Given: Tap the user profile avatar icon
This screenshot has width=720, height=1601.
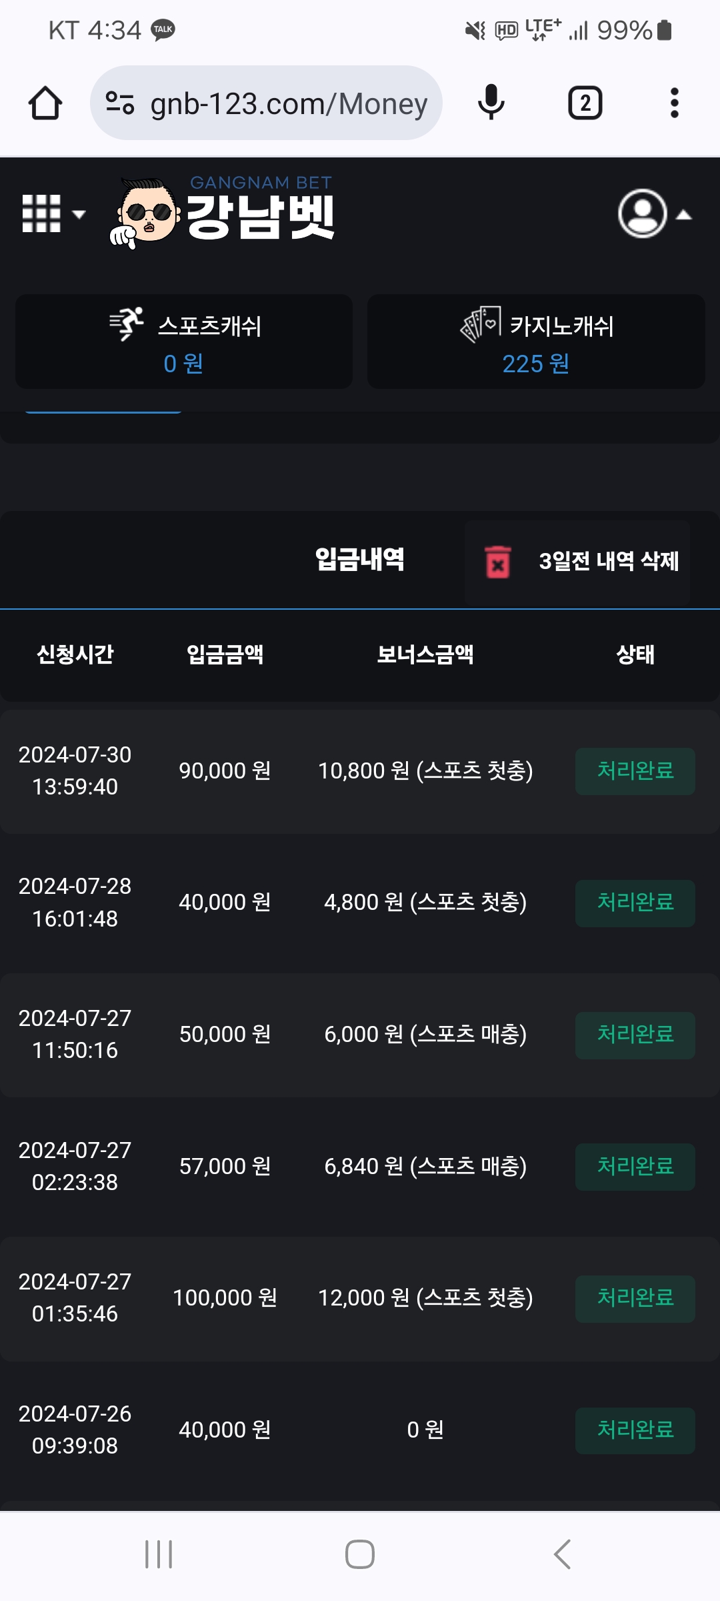Looking at the screenshot, I should coord(642,214).
